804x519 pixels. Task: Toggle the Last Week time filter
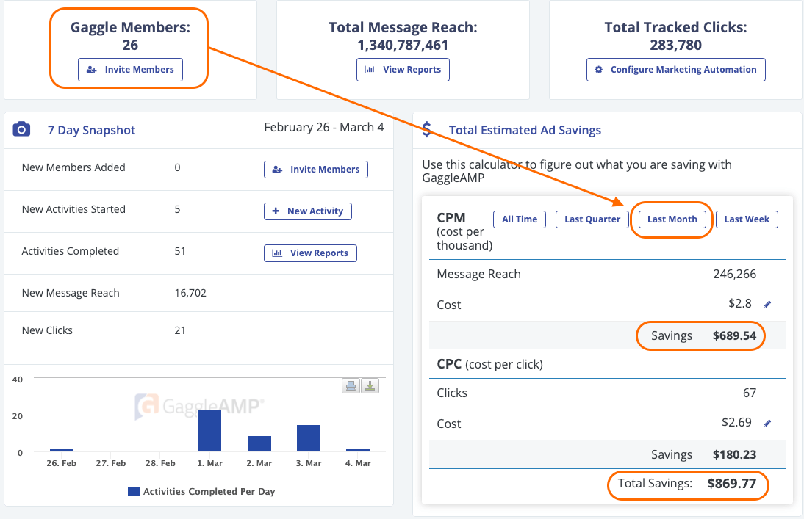pyautogui.click(x=747, y=219)
